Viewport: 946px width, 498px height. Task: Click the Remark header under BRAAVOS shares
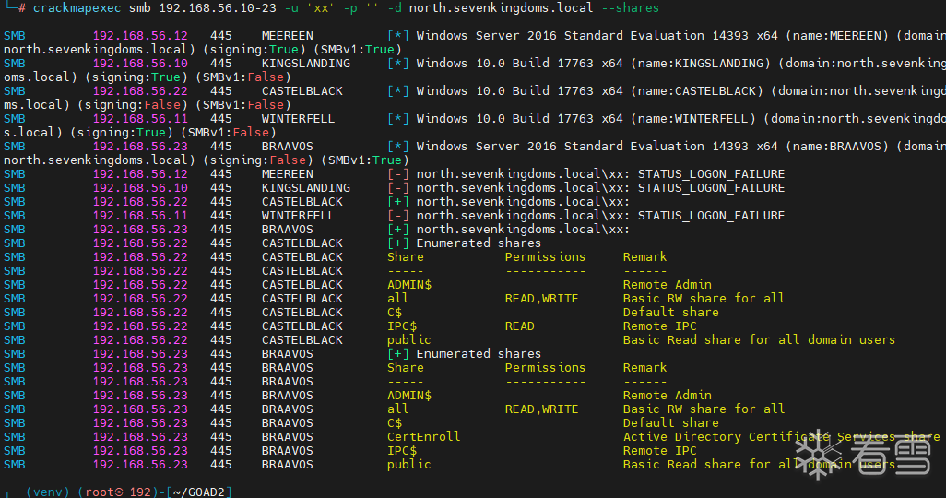pos(644,368)
